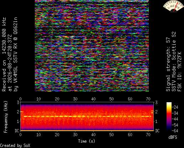184x148 pixels.
Task: Click the 'SSTV Mode: Scottie S2' label
Action: point(174,61)
